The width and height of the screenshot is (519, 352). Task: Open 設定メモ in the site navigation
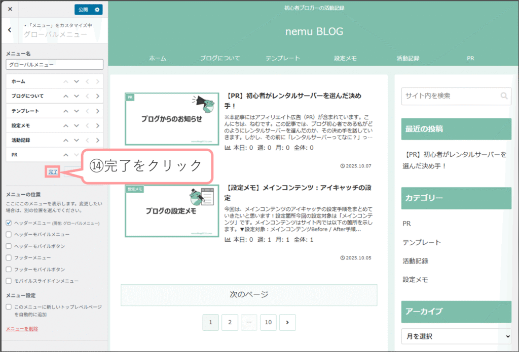pos(345,58)
